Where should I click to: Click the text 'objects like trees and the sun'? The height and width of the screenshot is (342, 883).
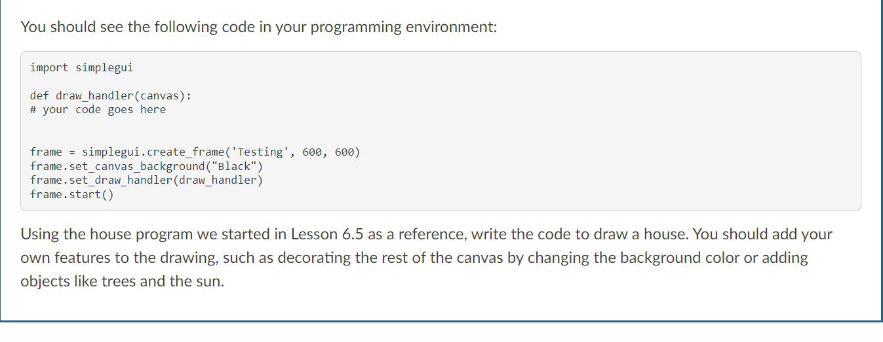[x=122, y=282]
